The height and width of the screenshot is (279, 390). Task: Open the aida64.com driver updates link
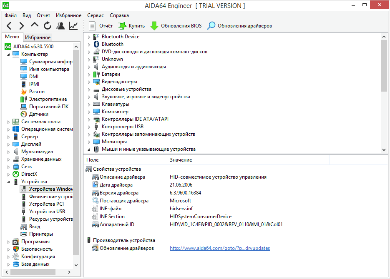pos(219,248)
